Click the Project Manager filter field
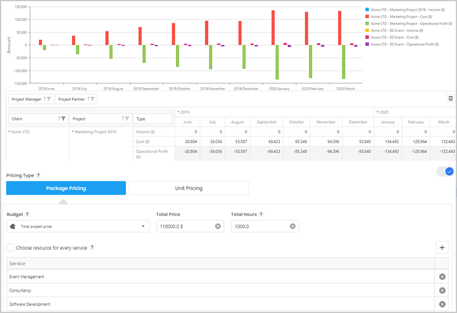Screen dimensions: 457x313 31,99
